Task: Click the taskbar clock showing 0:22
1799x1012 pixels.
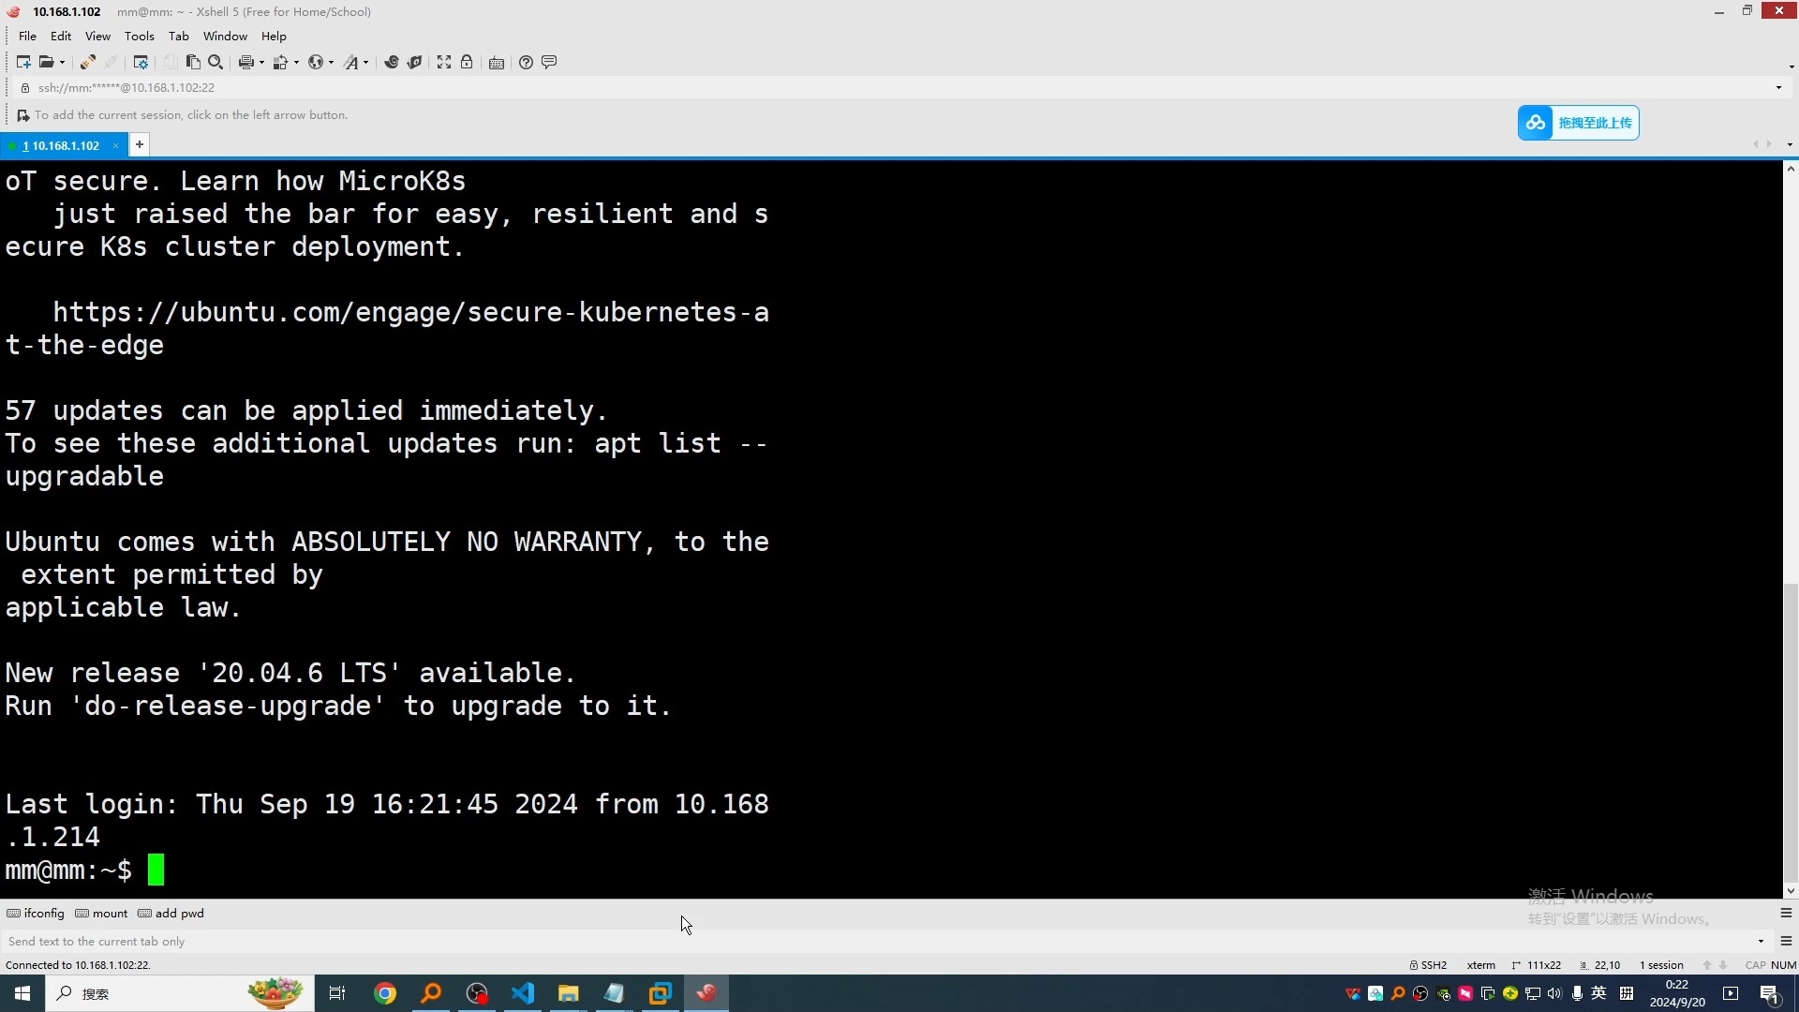Action: point(1677,993)
